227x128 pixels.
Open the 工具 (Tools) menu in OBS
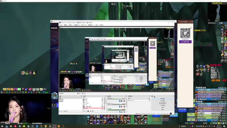coord(96,25)
